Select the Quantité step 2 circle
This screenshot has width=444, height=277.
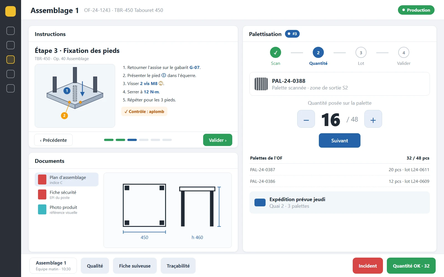coord(318,52)
